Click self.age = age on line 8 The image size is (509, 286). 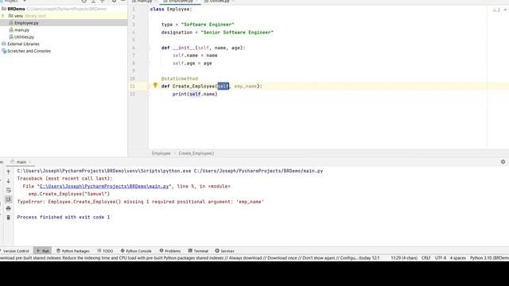(192, 64)
